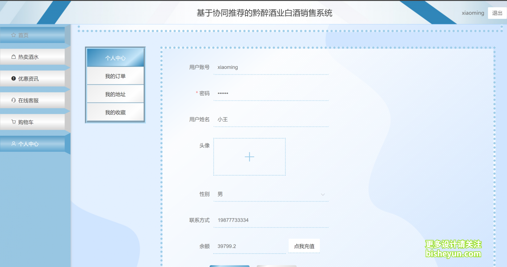Image resolution: width=507 pixels, height=267 pixels.
Task: Click the plus icon to upload avatar
Action: point(250,157)
